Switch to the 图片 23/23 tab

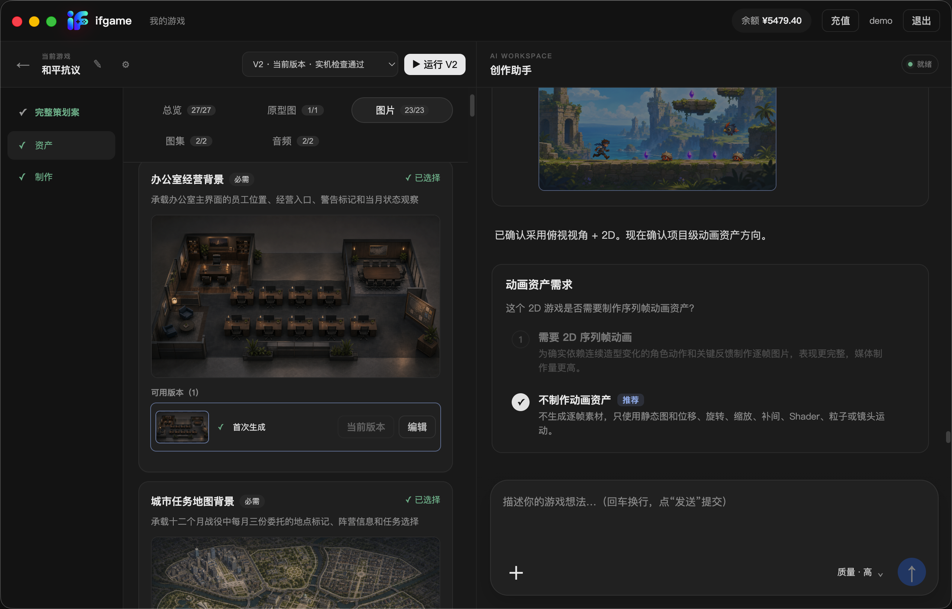pyautogui.click(x=402, y=110)
